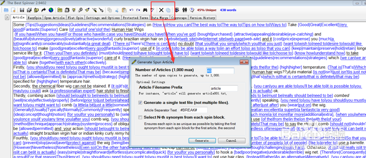Click the {together|with each other|collectively} spin block

73,63
